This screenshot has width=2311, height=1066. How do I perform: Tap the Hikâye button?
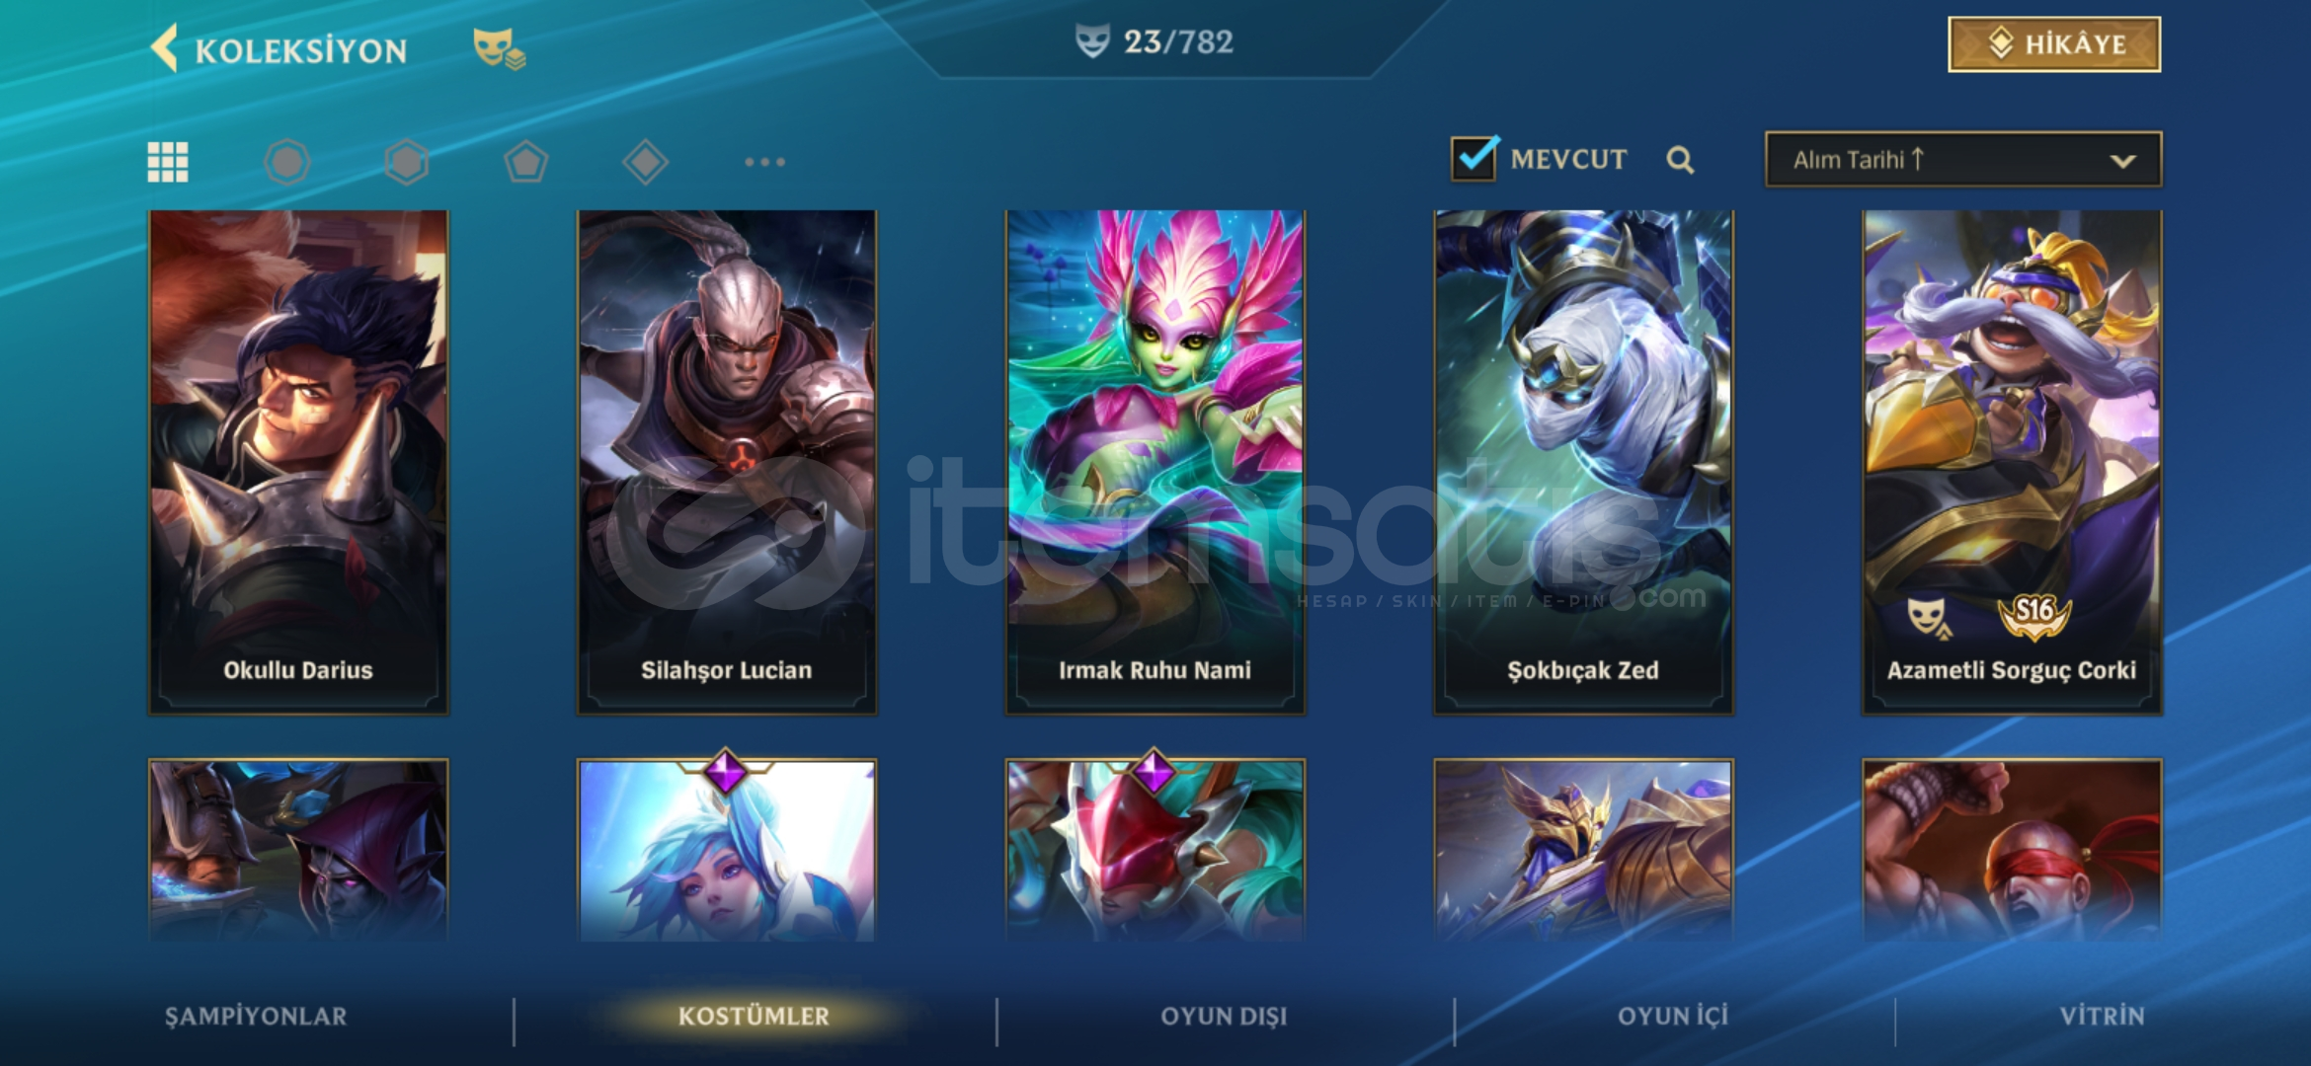(x=2054, y=44)
